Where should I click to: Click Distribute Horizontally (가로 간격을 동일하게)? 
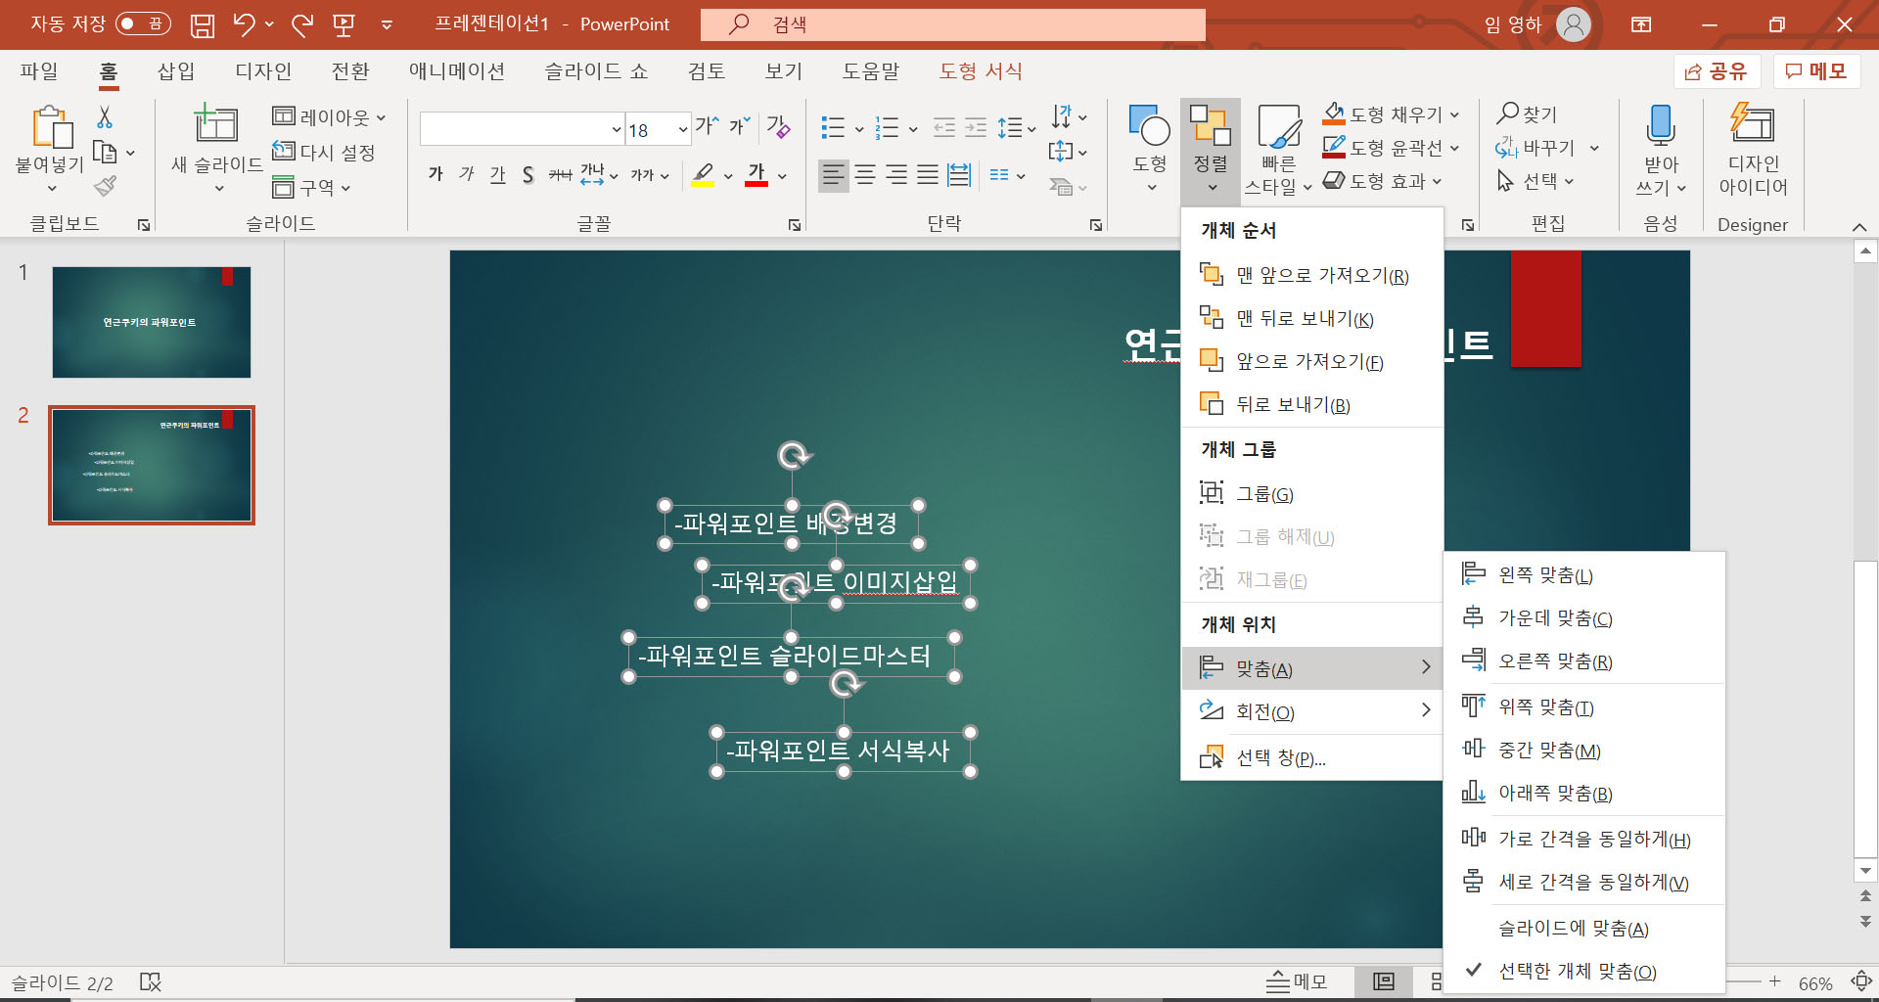coord(1583,839)
